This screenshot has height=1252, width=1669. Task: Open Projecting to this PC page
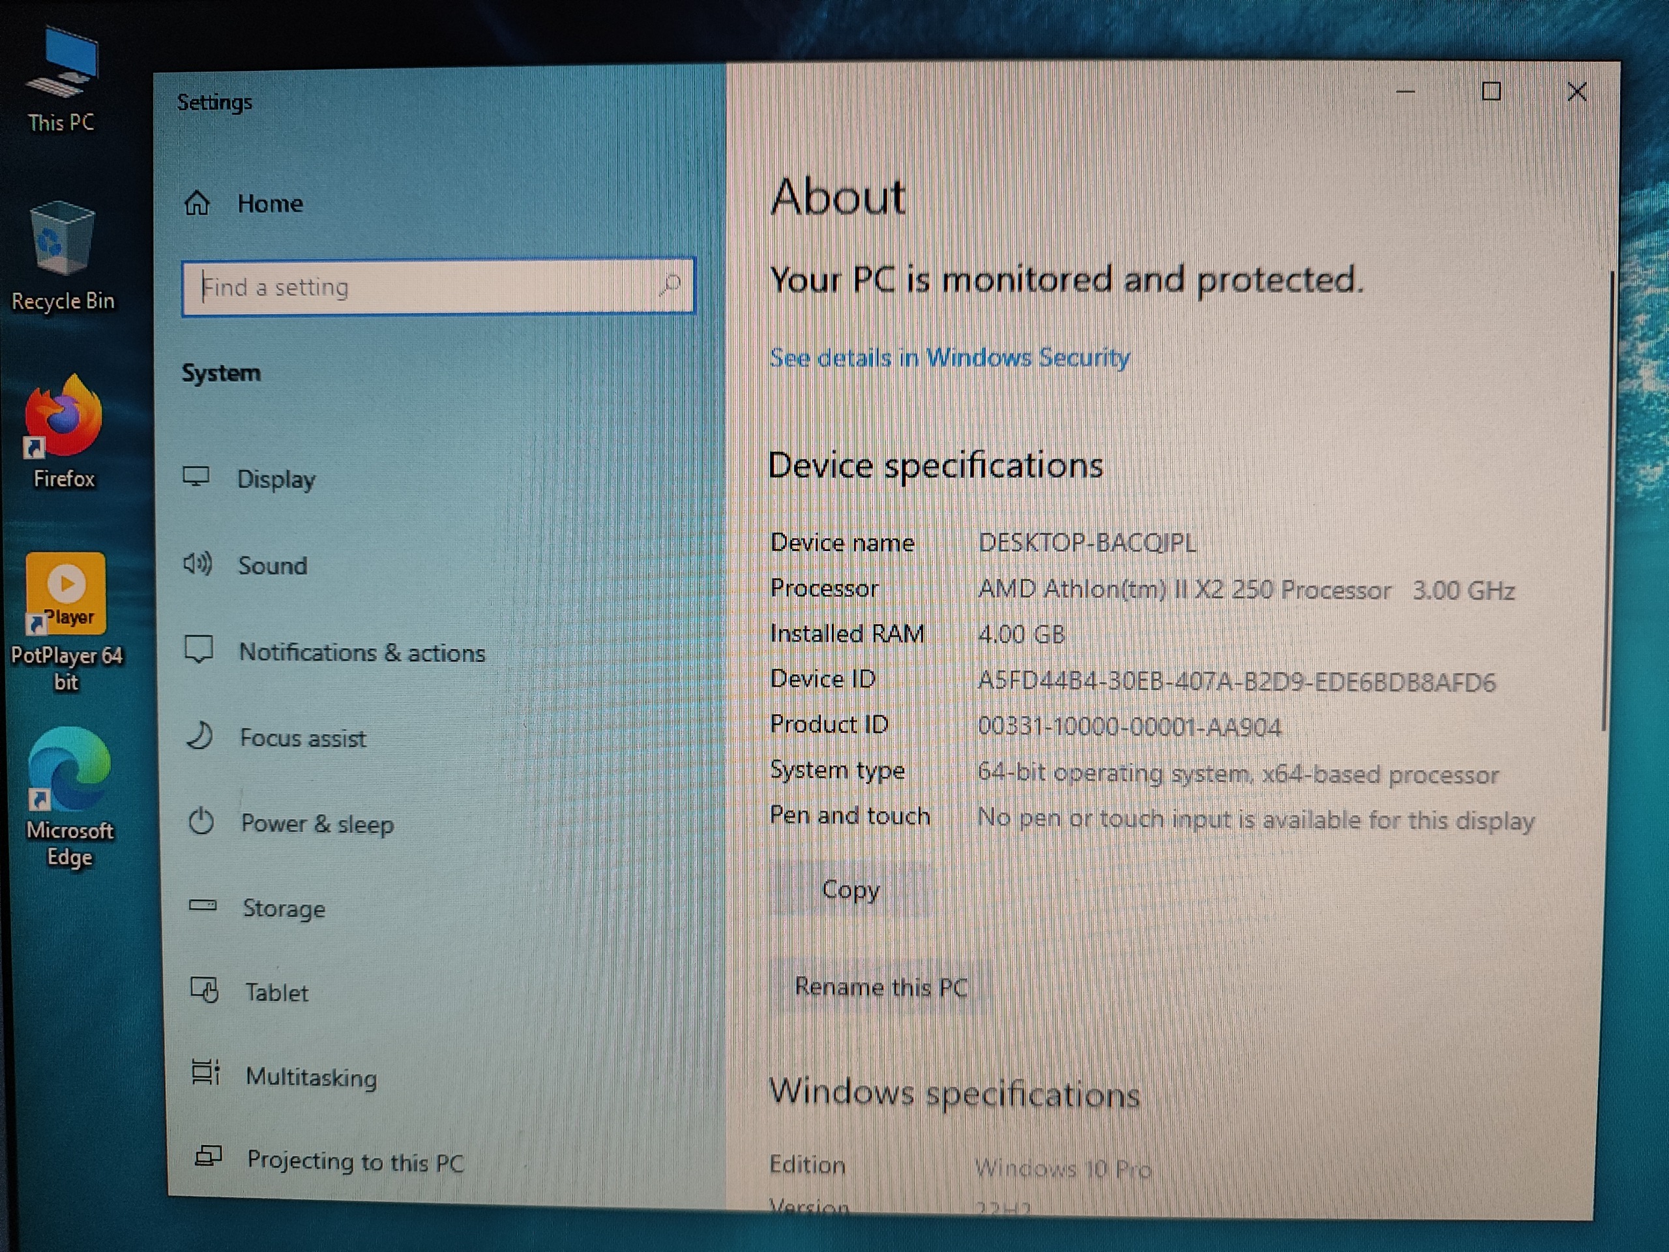pos(355,1161)
